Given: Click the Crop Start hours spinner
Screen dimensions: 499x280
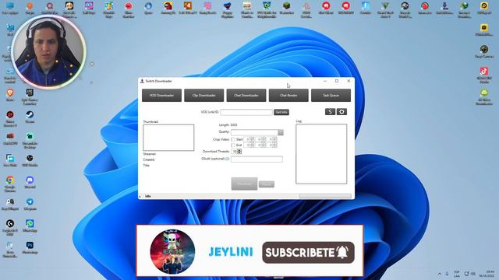Looking at the screenshot, I should pyautogui.click(x=249, y=139).
